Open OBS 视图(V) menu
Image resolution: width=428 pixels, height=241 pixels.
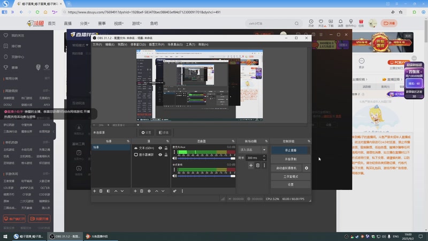click(123, 44)
